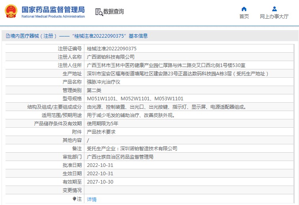299x205 pixels.
Task: Click the 管理类别 label
Action: 72,90
